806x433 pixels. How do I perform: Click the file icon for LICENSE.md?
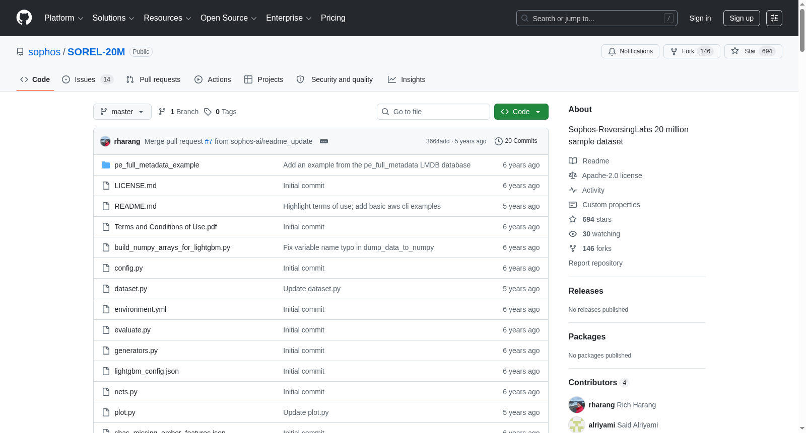106,186
